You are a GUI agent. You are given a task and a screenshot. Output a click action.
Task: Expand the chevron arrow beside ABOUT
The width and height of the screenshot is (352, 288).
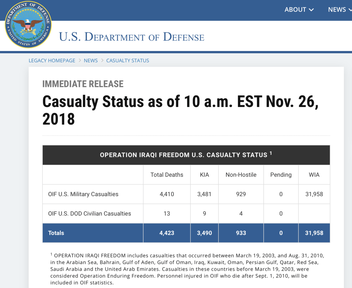click(311, 10)
